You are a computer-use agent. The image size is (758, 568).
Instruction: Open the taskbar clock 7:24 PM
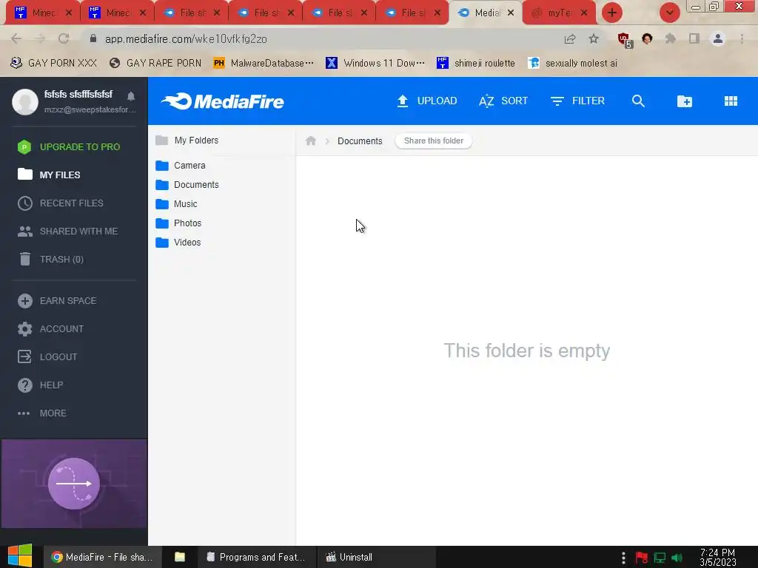[717, 558]
